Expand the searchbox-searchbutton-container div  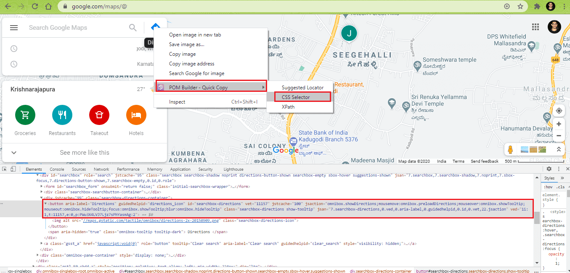pyautogui.click(x=41, y=192)
